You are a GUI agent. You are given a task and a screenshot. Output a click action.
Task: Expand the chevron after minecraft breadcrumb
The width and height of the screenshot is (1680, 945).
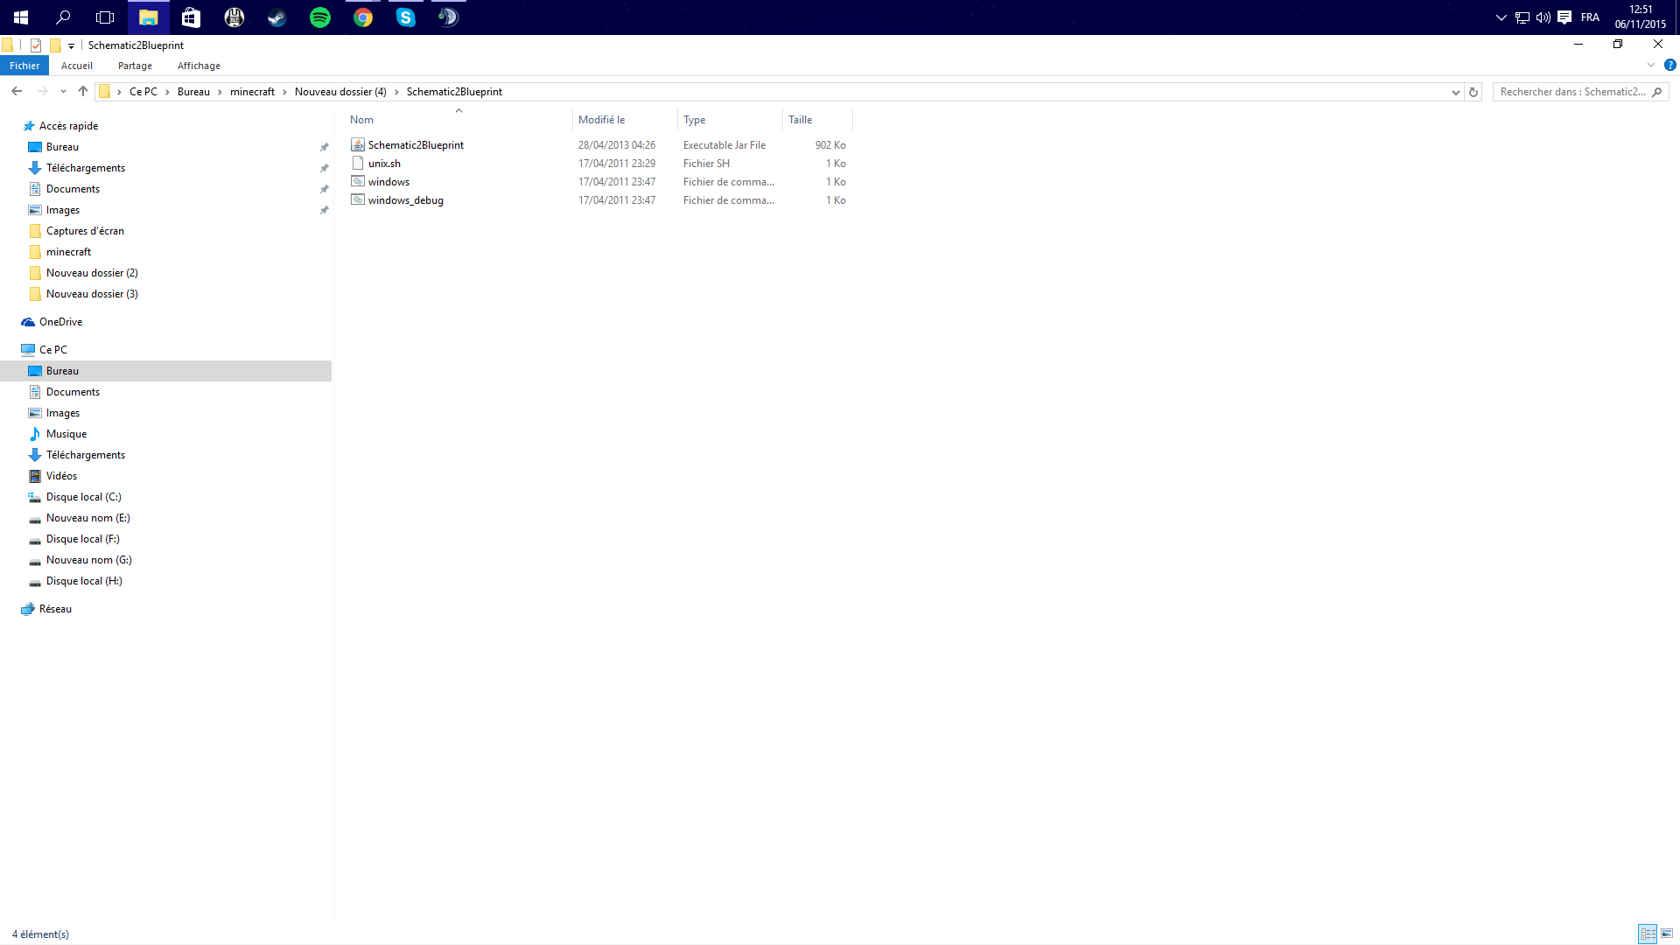coord(284,92)
